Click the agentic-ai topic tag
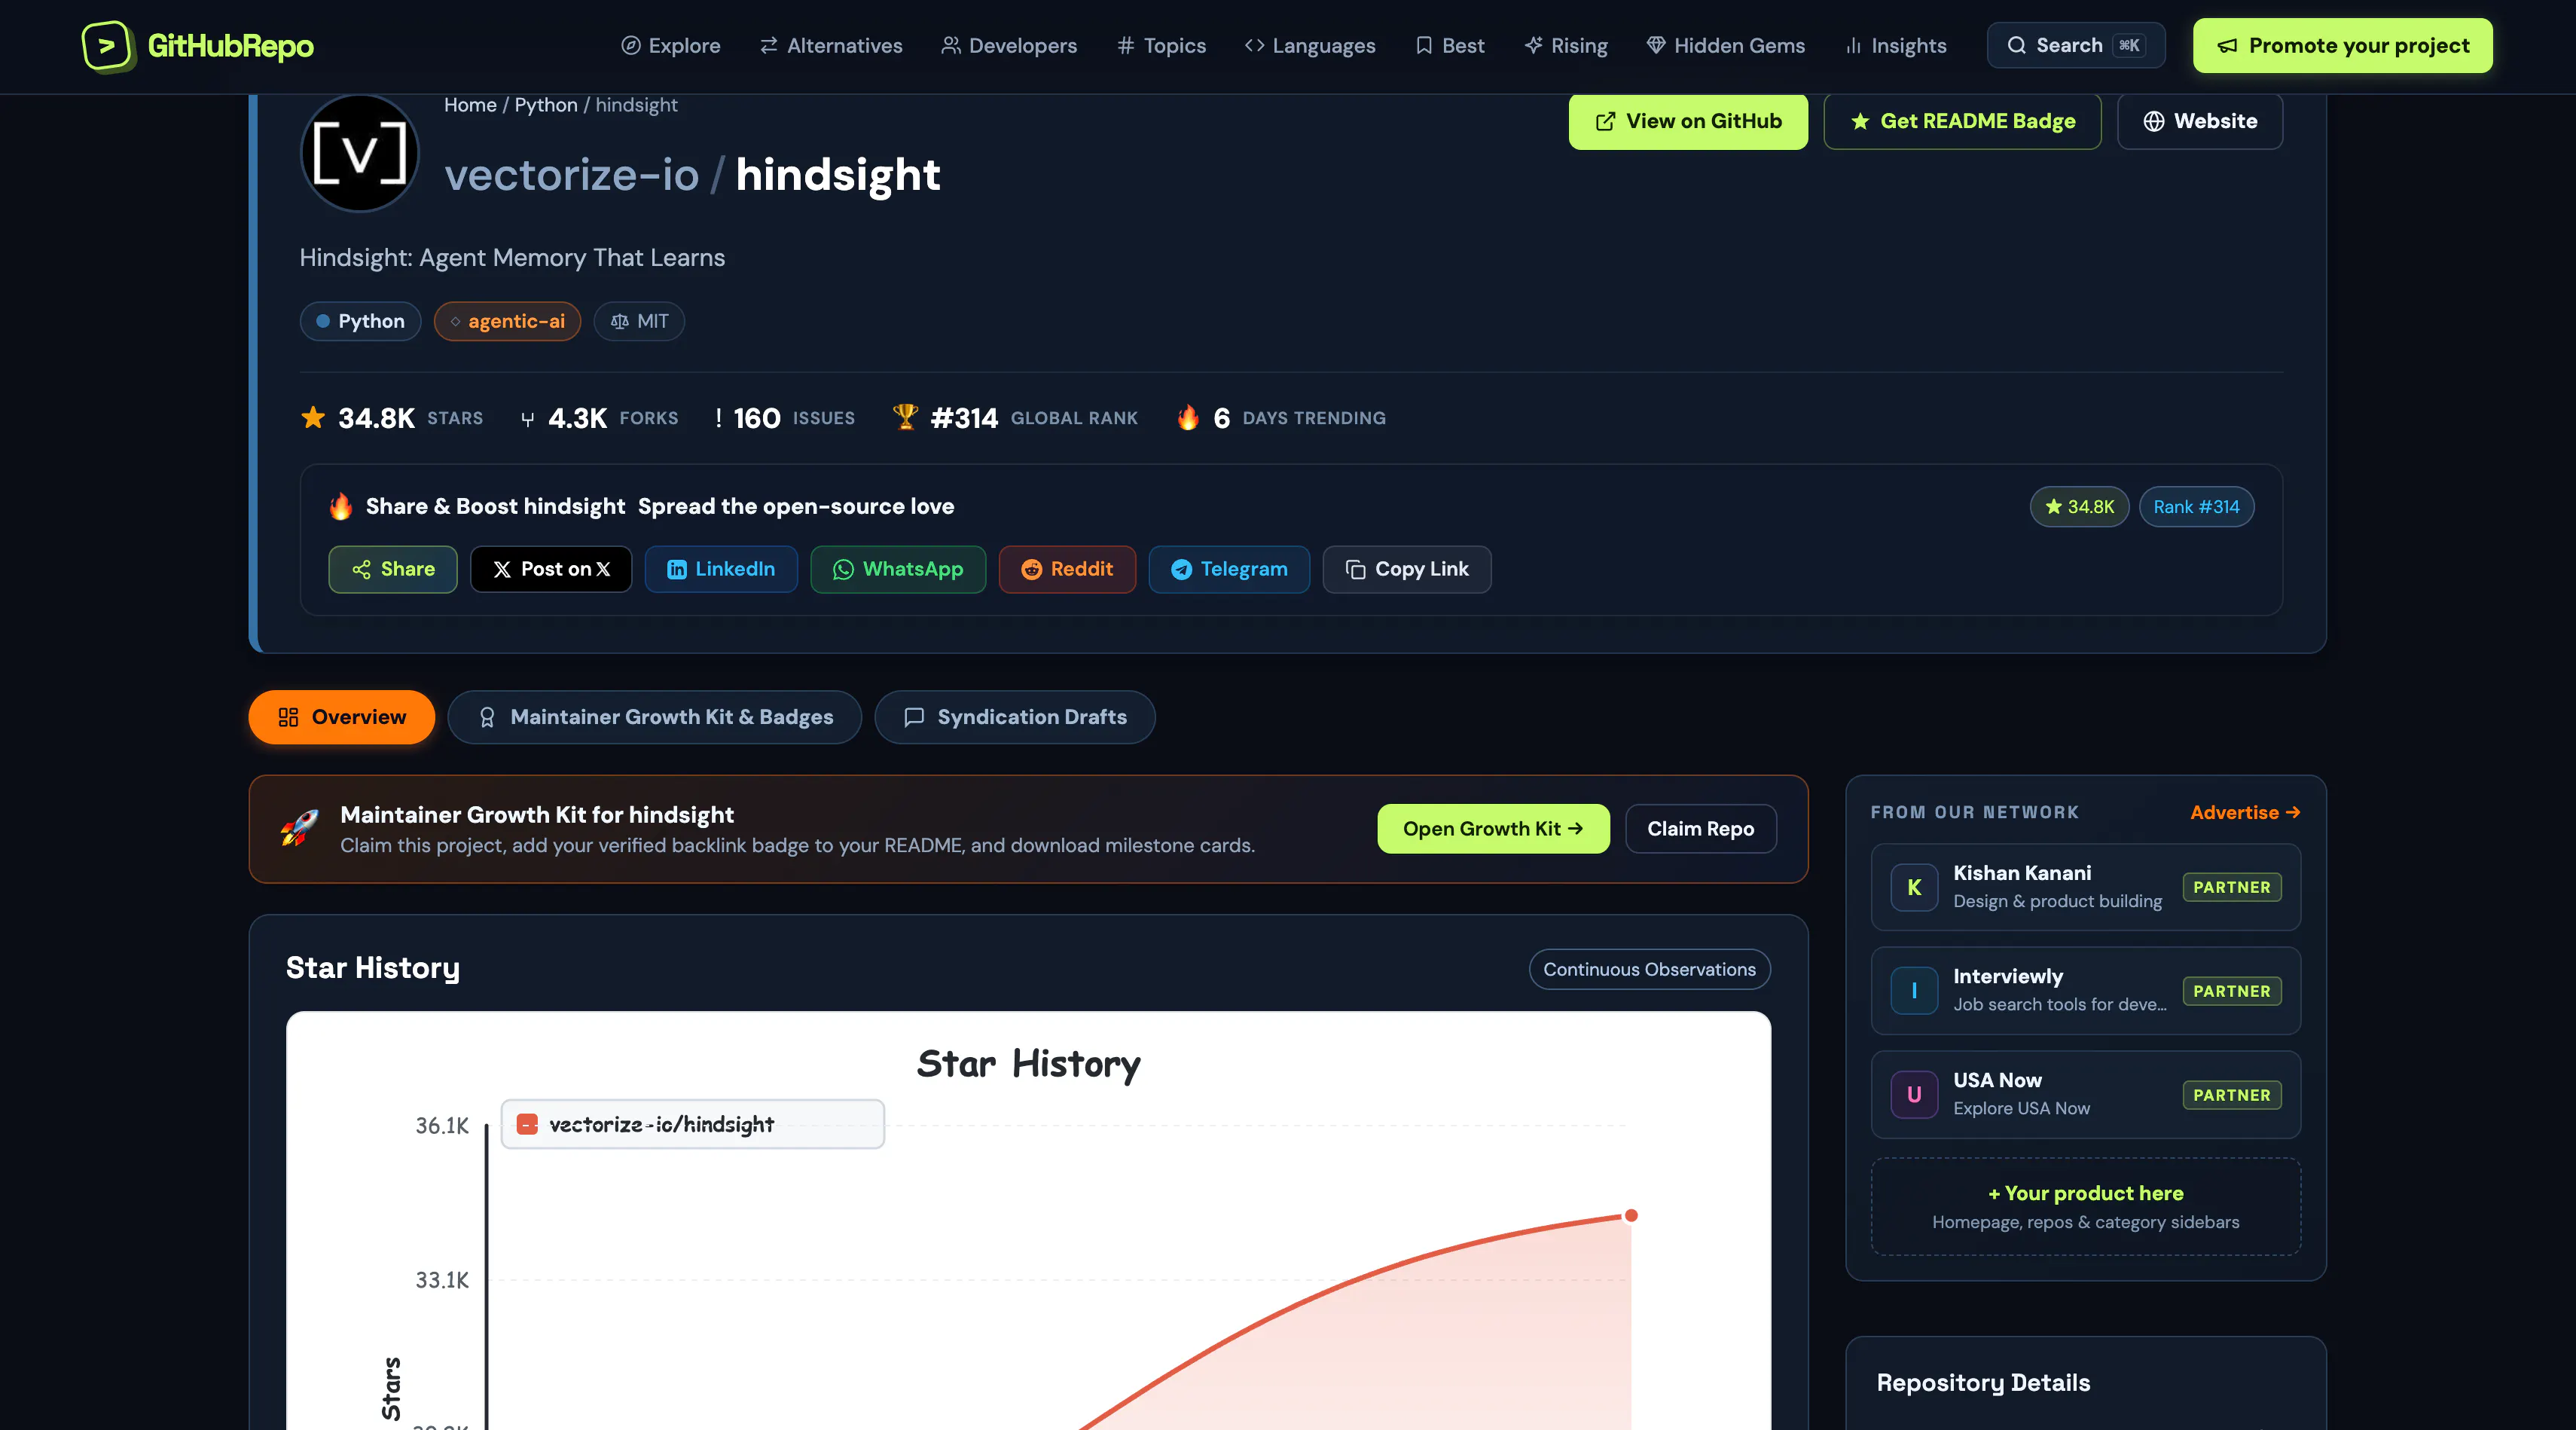2576x1430 pixels. tap(507, 321)
